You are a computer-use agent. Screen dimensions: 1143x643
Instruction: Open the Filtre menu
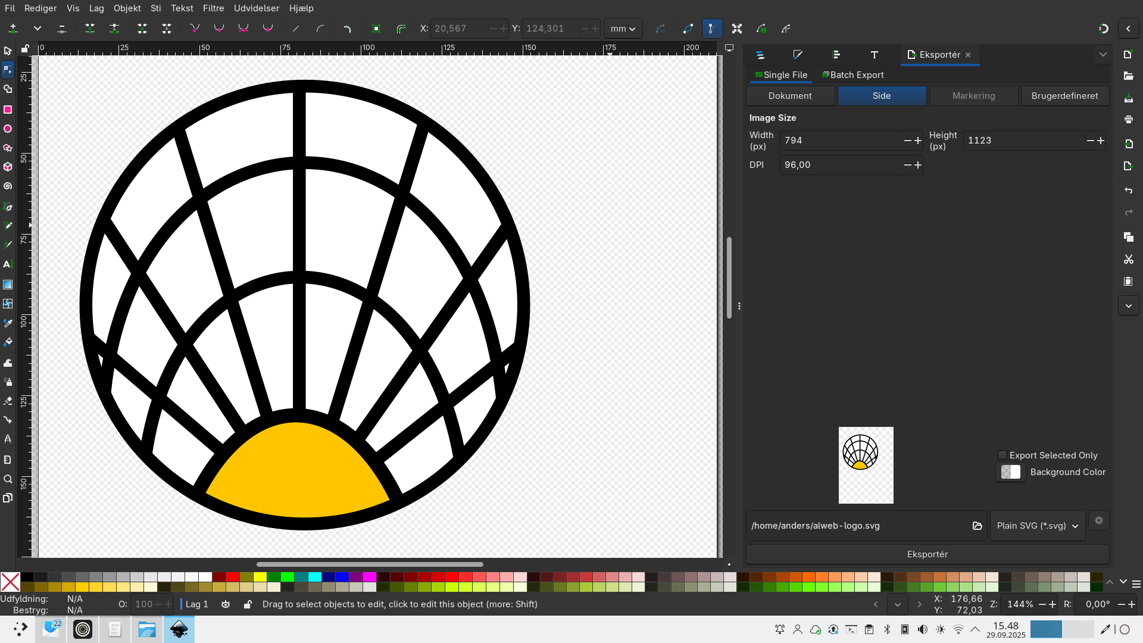pyautogui.click(x=213, y=8)
